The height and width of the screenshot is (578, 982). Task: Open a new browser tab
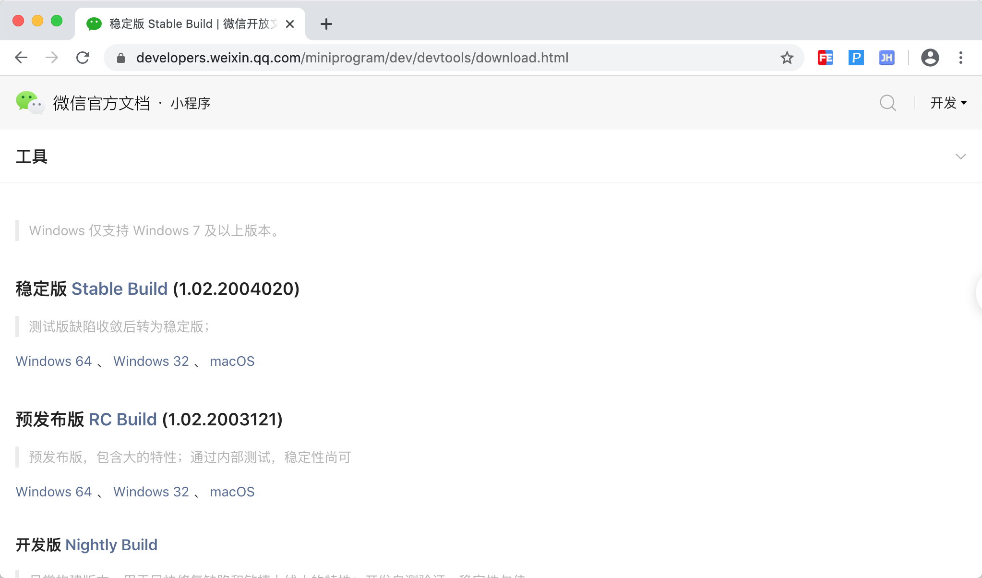(326, 24)
